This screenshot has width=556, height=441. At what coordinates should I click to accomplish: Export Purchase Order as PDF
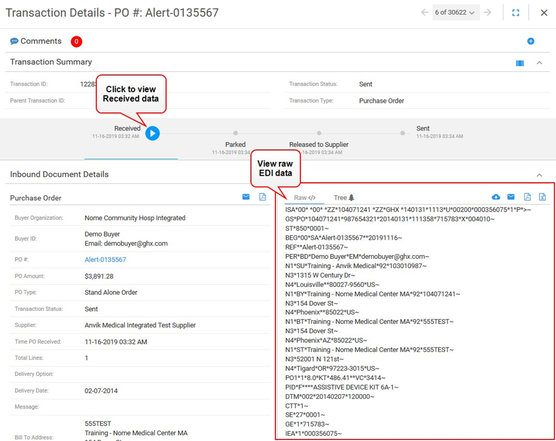coord(262,197)
